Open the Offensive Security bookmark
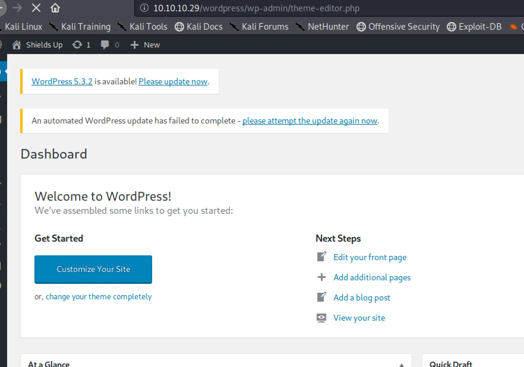The image size is (524, 367). (398, 27)
